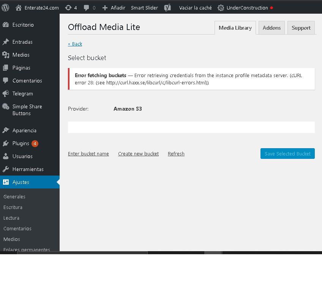The width and height of the screenshot is (322, 304).
Task: Switch to the Support tab
Action: (x=301, y=28)
